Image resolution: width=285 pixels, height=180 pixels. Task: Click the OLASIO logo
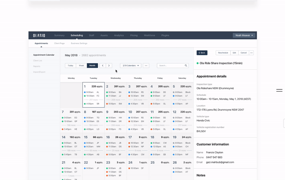39,36
